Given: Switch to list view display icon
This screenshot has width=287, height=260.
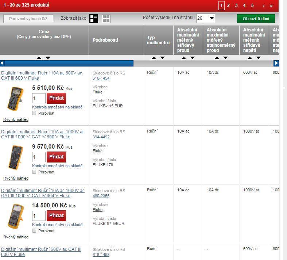Looking at the screenshot, I should pos(94,19).
